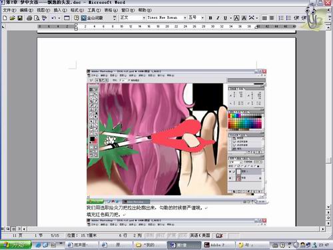Click the Open file folder icon
The width and height of the screenshot is (333, 250).
(13, 18)
